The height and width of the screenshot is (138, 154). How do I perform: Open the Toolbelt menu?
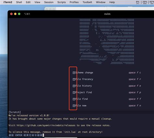(x=87, y=2)
